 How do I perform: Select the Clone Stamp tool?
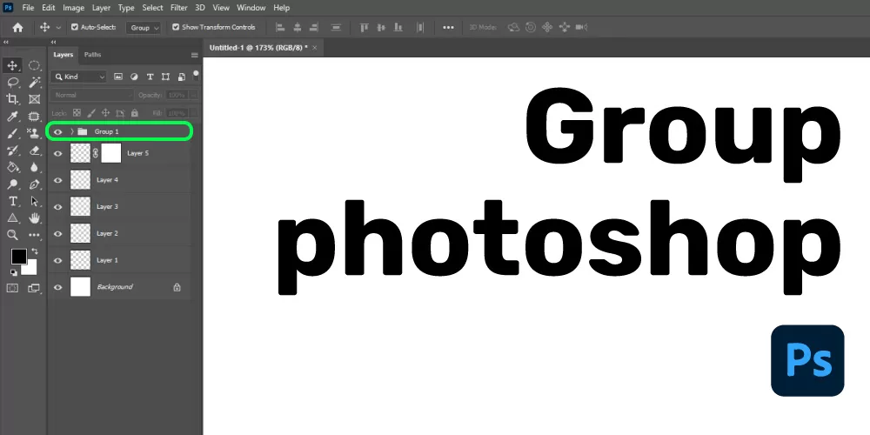pos(35,133)
